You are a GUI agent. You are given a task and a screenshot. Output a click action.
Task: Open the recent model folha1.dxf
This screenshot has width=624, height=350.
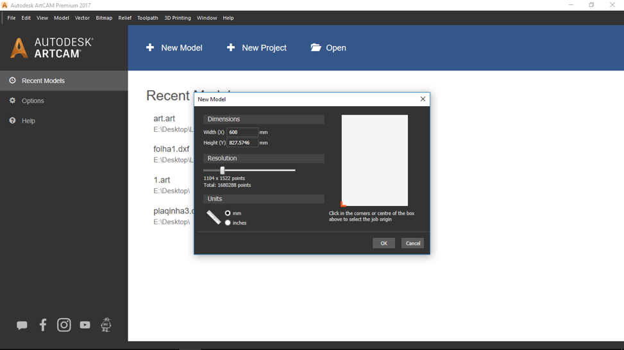171,149
